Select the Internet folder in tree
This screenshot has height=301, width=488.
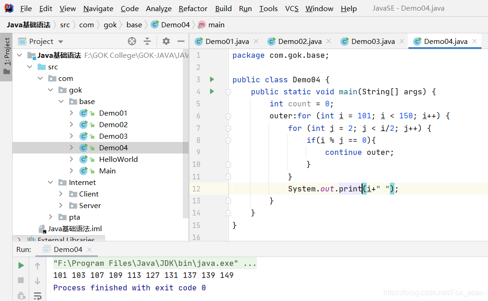pyautogui.click(x=82, y=182)
